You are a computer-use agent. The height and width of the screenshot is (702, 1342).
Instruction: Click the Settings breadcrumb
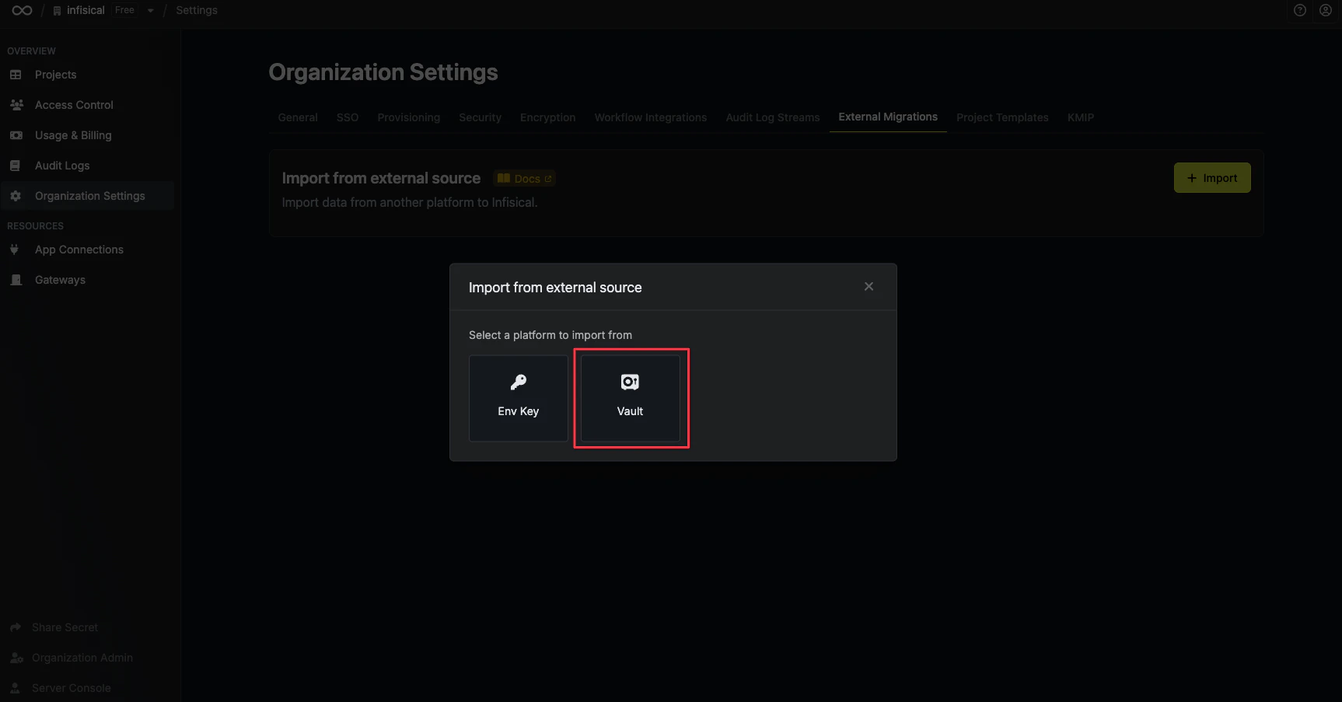(x=197, y=10)
